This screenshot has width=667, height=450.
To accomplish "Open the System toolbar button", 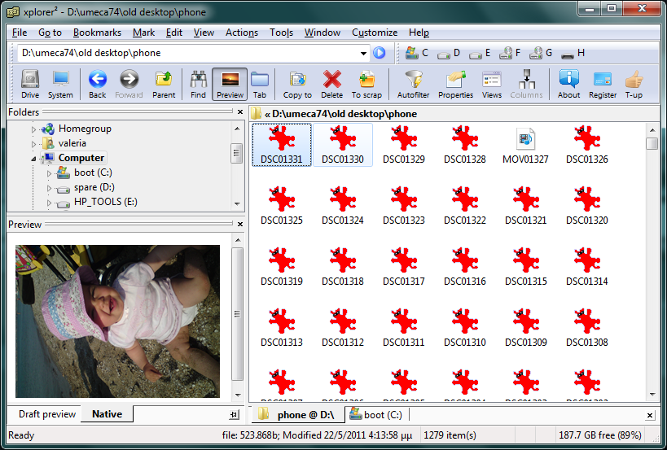I will (x=60, y=84).
